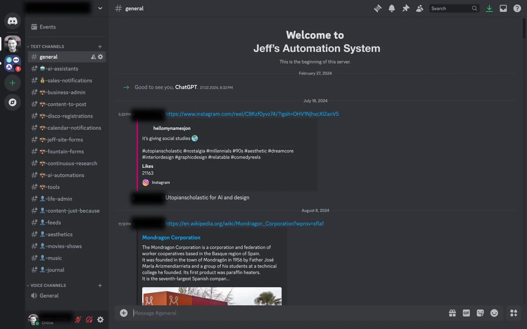This screenshot has width=527, height=329.
Task: Open the sticker picker icon
Action: coord(480,313)
